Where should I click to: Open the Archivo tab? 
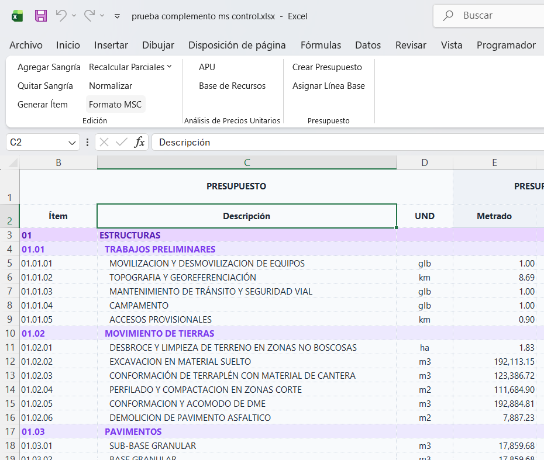26,45
